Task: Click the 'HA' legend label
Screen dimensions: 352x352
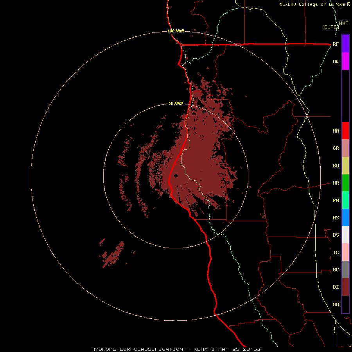Action: 336,131
